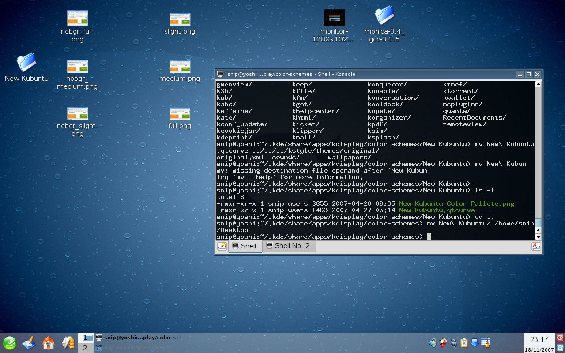
Task: Open the Konsole window menu icon in titlebar
Action: (220, 74)
